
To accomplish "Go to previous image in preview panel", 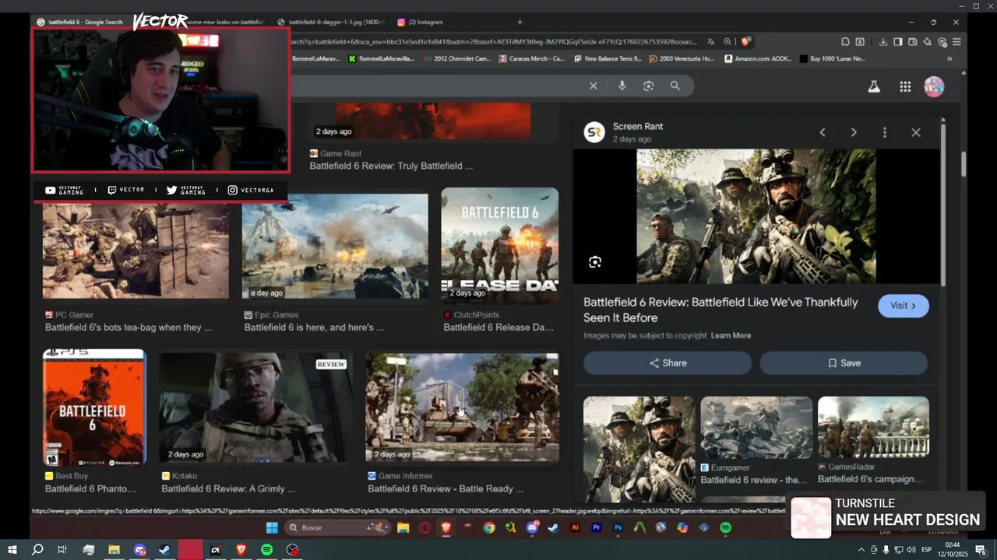I will (x=823, y=132).
